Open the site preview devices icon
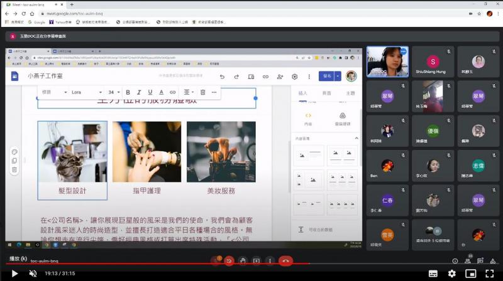 click(x=251, y=77)
